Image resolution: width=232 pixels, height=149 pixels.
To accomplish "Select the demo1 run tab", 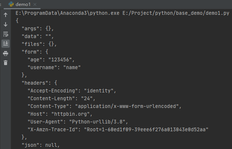I will pyautogui.click(x=23, y=4).
